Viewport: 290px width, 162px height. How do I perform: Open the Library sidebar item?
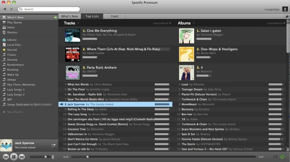29,40
